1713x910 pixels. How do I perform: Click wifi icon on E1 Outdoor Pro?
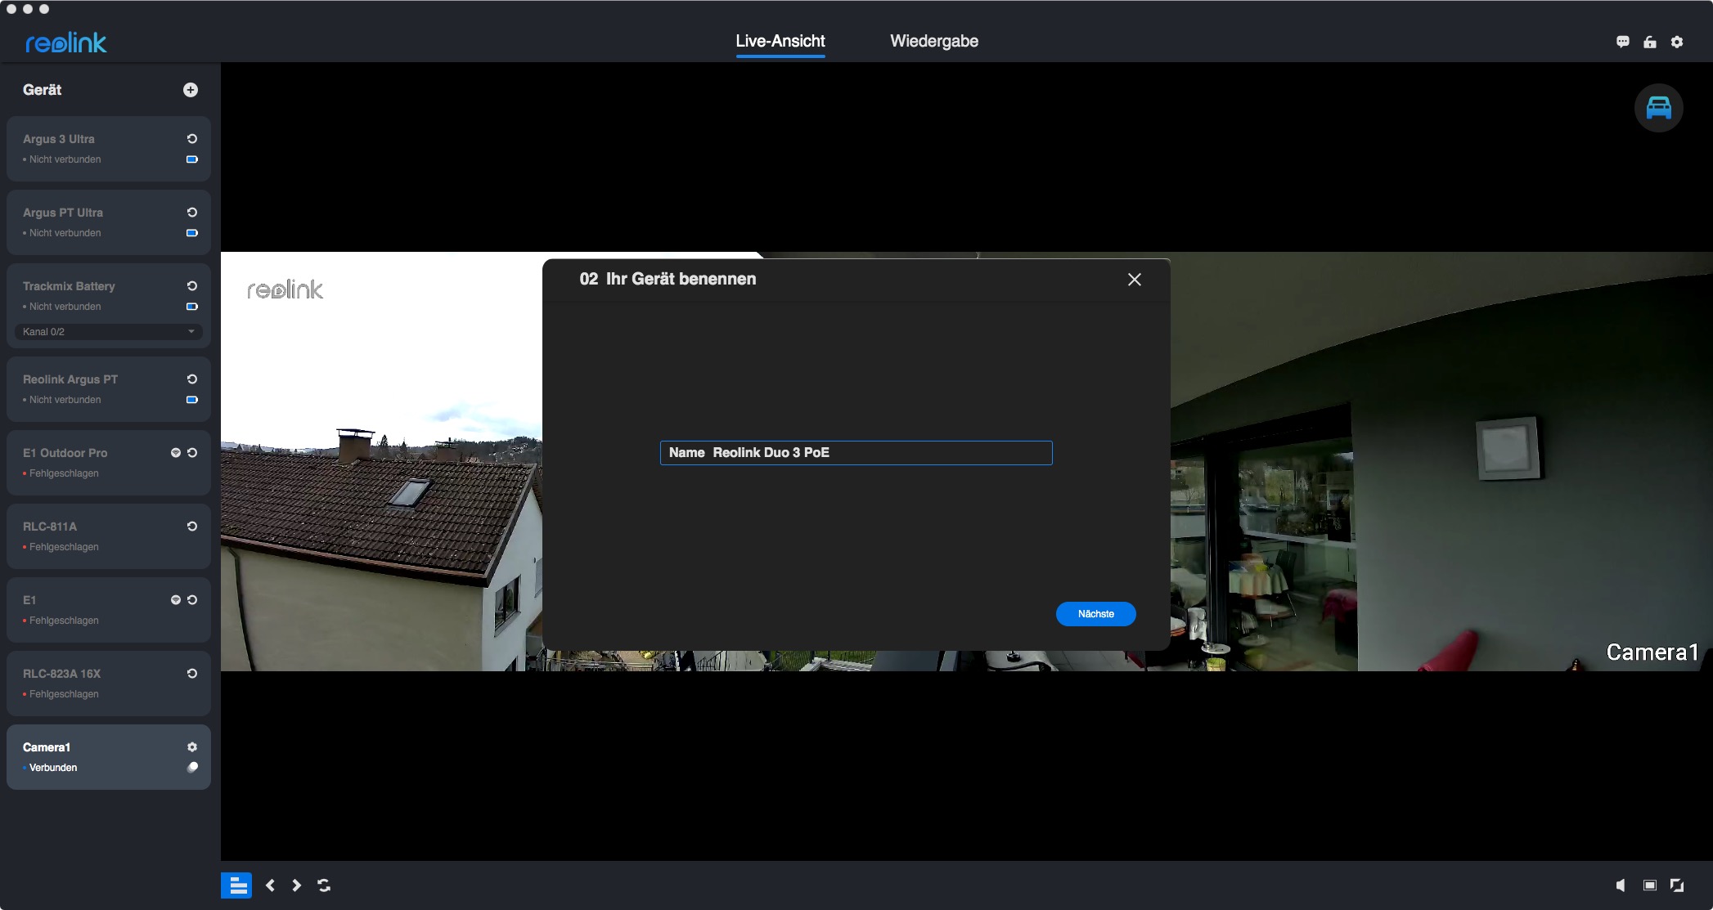click(x=175, y=453)
